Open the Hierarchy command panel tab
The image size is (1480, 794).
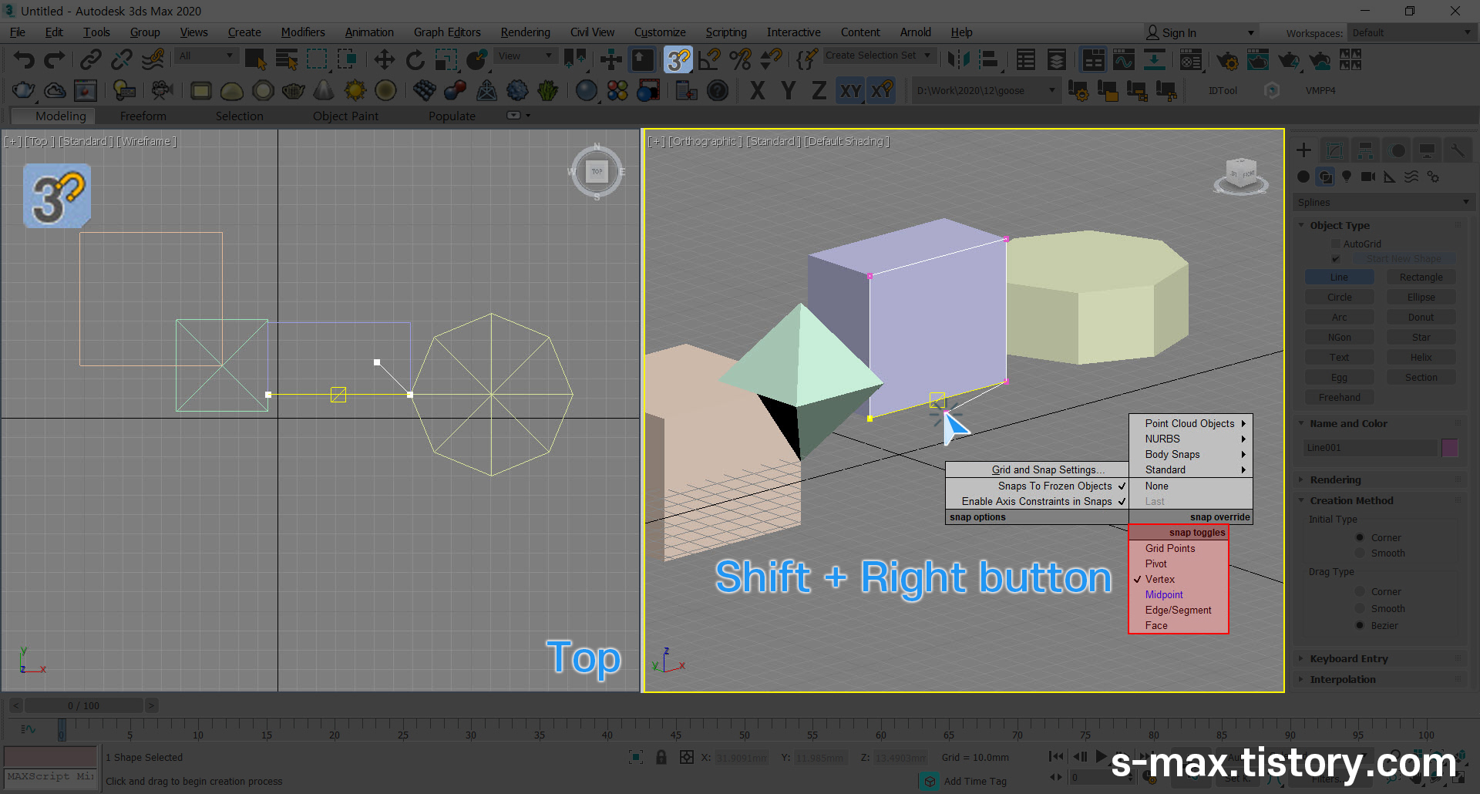1365,150
